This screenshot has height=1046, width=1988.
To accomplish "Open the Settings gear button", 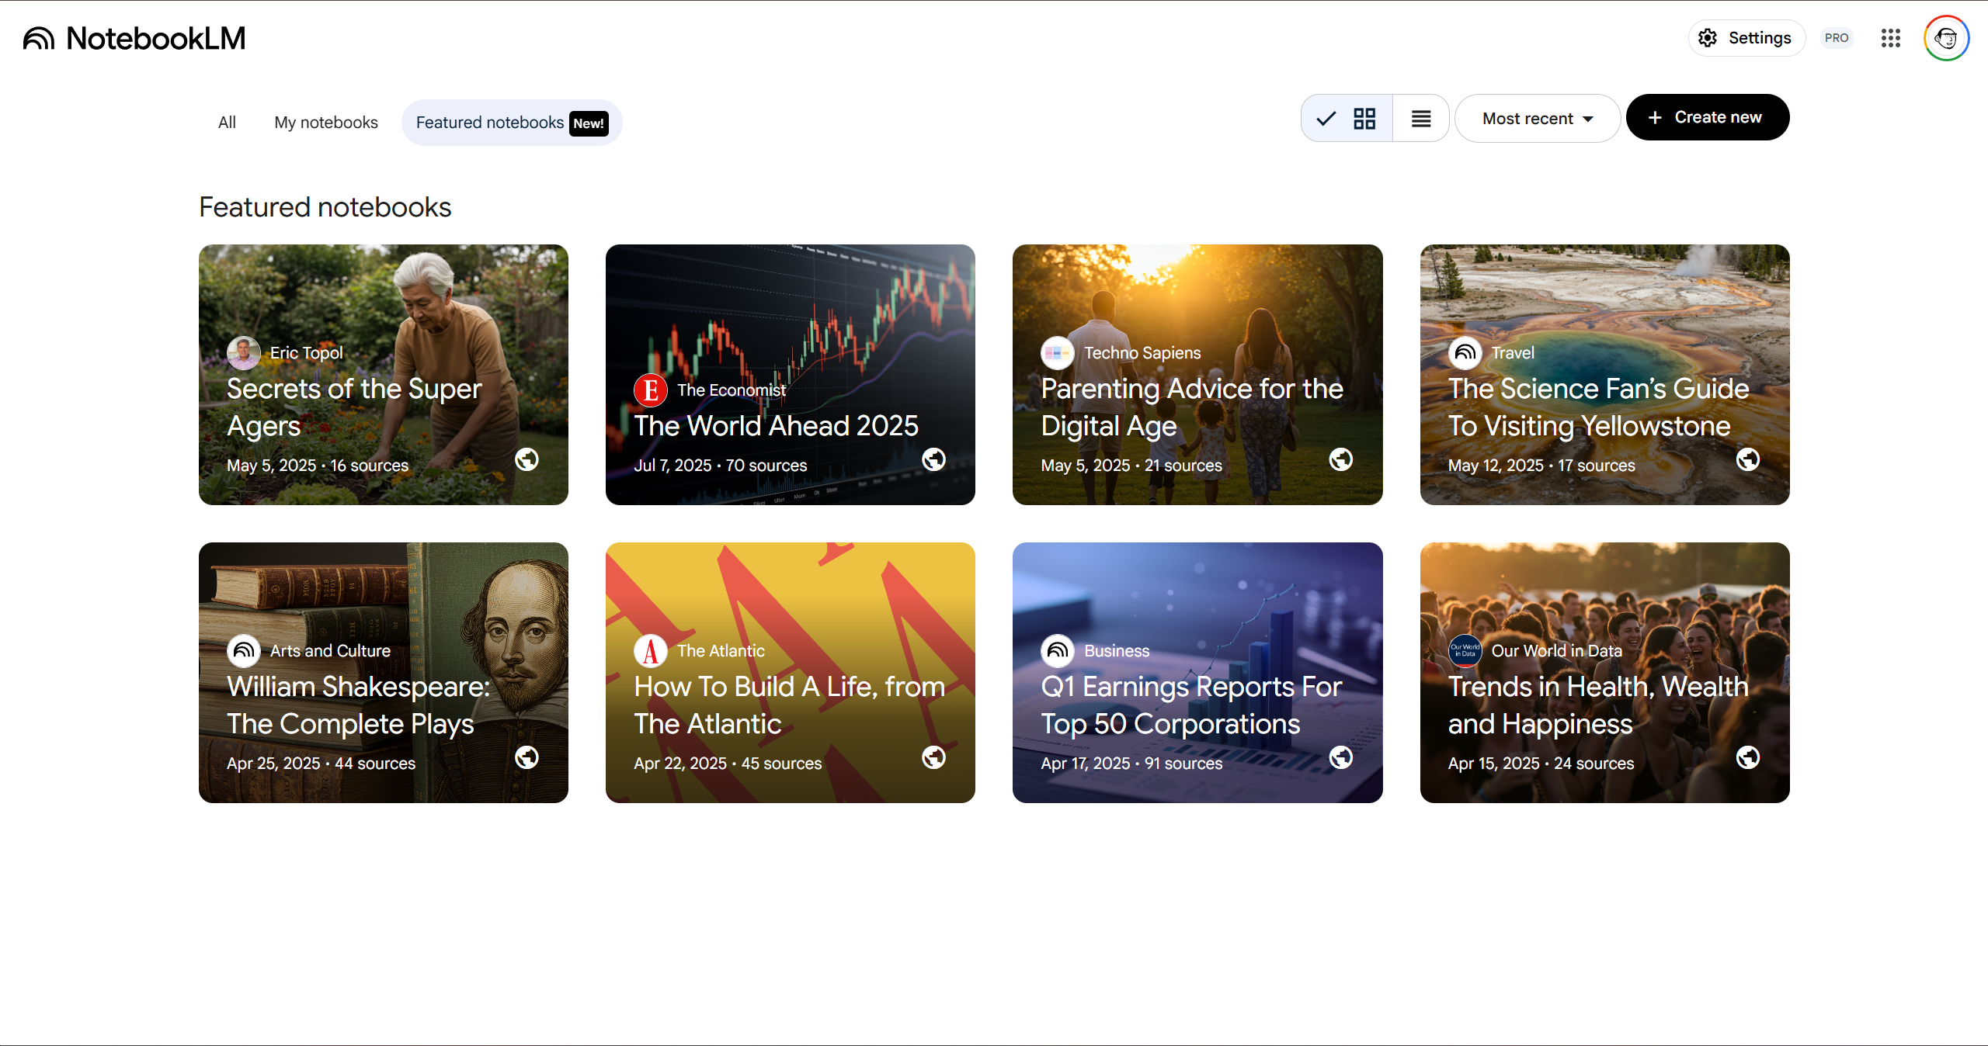I will [x=1746, y=38].
